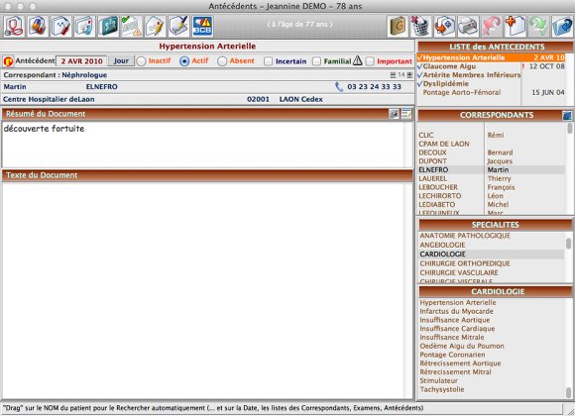The height and width of the screenshot is (416, 575).
Task: Click the pencil document editing icon
Action: pos(155,27)
